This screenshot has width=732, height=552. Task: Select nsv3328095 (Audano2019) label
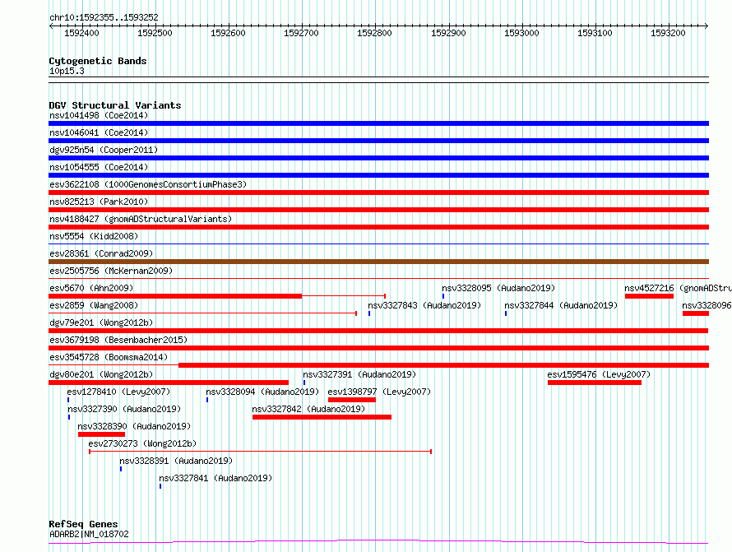point(498,288)
